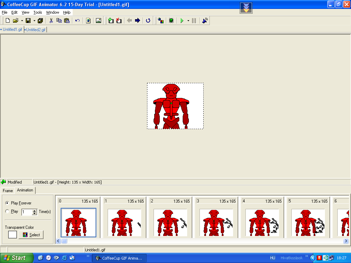Click the green arrows icon beside Modified

tap(3, 182)
